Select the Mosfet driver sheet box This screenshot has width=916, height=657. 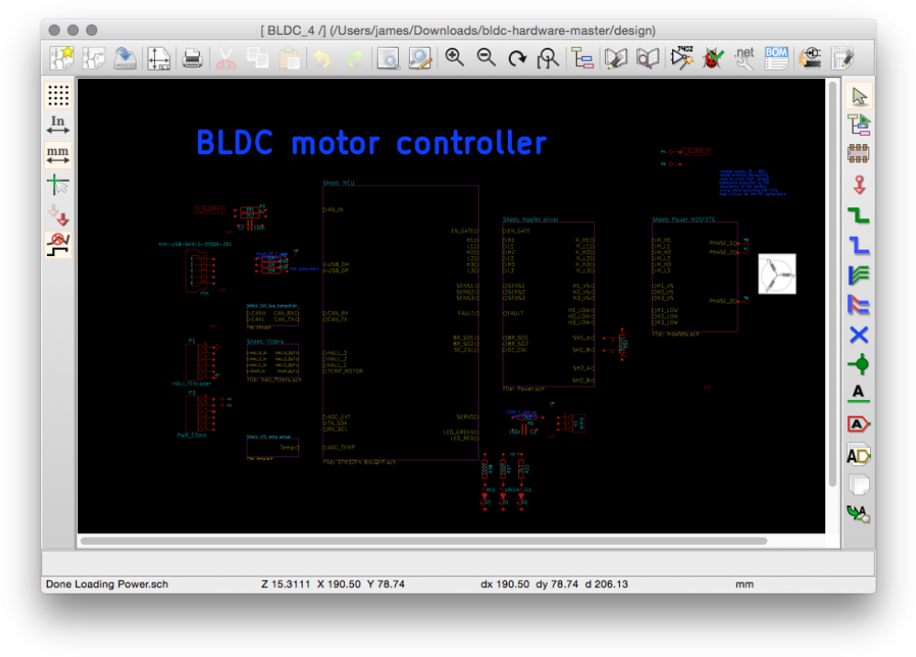[x=548, y=304]
